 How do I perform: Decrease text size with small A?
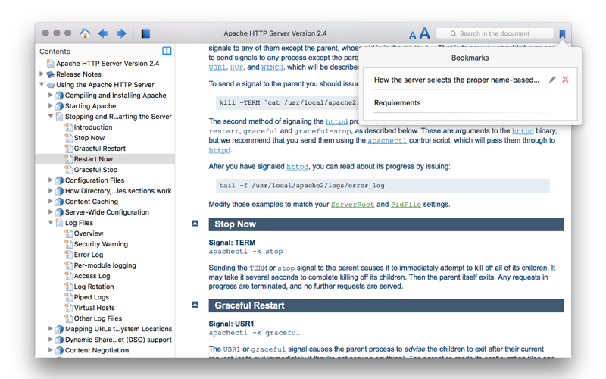[413, 35]
